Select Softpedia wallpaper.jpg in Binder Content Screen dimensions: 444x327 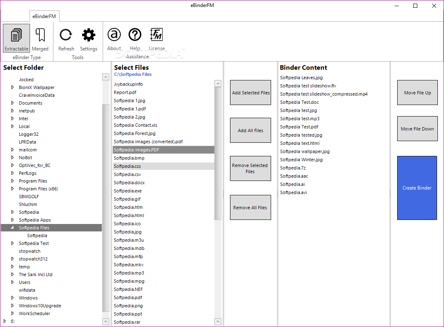coord(305,151)
